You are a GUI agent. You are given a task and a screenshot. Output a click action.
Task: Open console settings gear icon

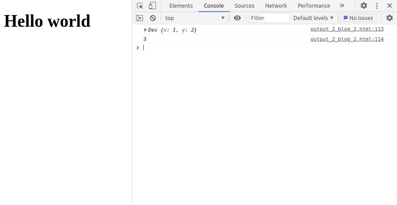click(x=389, y=18)
